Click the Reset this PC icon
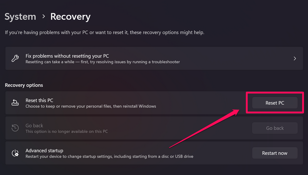 point(15,103)
